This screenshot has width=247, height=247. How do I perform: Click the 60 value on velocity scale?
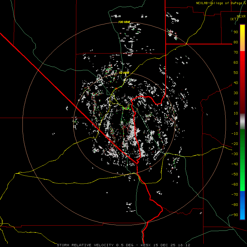(236, 63)
